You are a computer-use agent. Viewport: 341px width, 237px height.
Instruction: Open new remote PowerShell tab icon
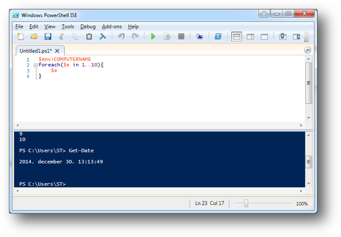click(x=199, y=37)
